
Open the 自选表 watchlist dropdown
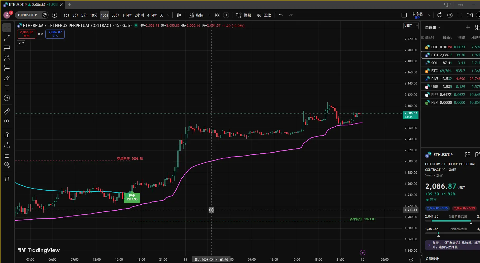tap(433, 27)
